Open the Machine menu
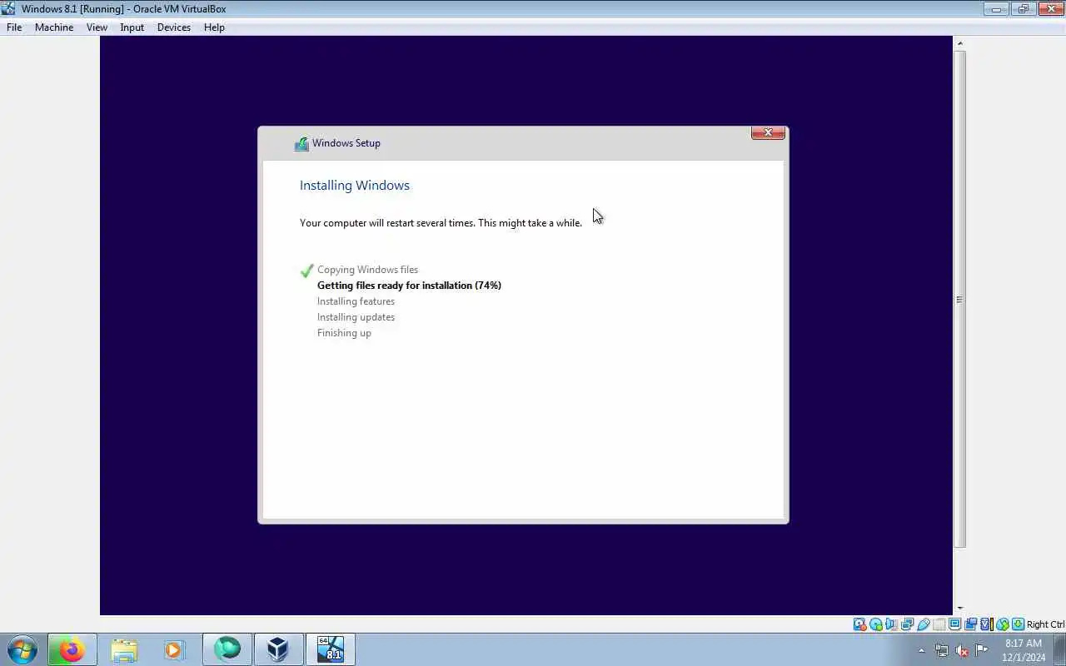 point(54,27)
